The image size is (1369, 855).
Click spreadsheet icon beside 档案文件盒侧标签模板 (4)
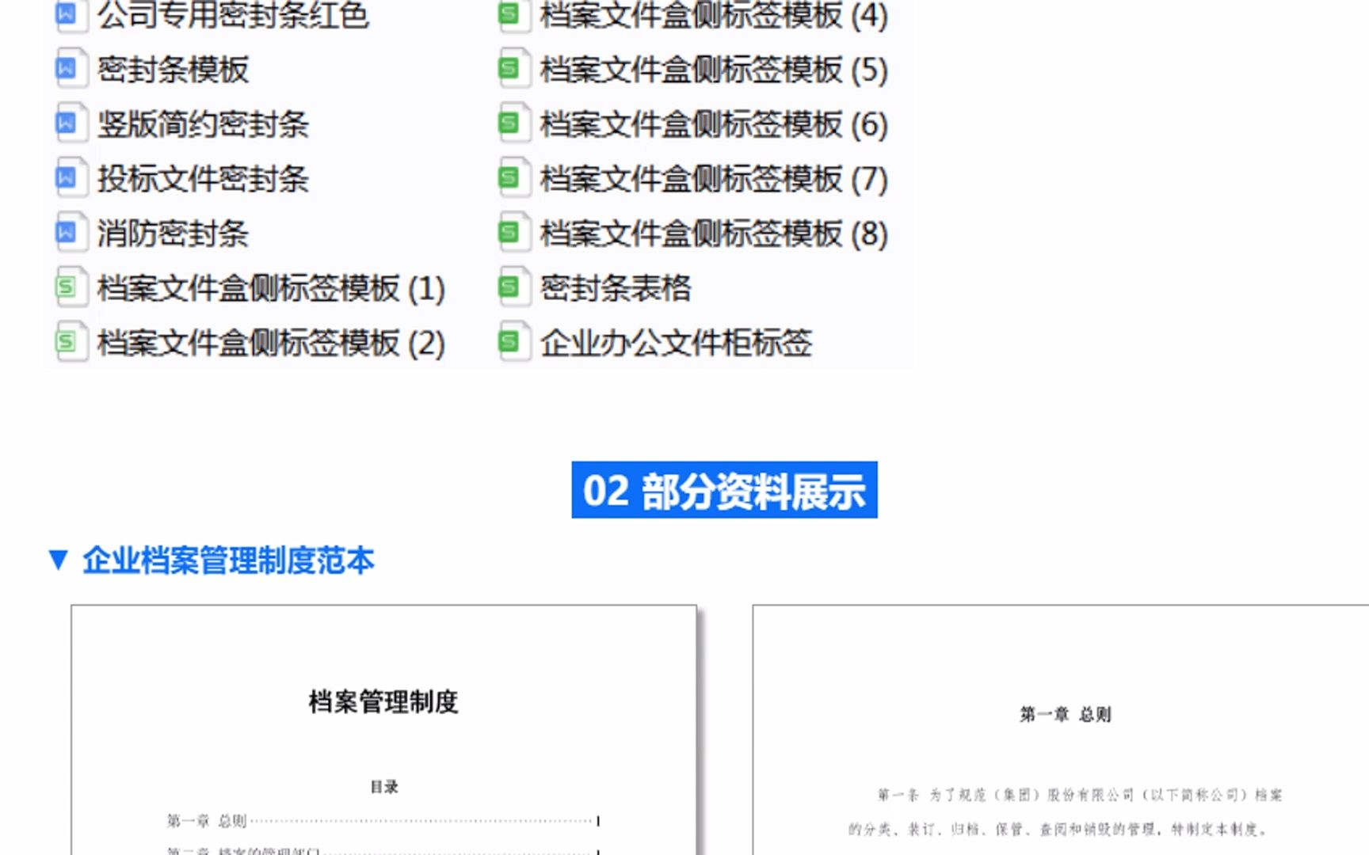coord(513,15)
